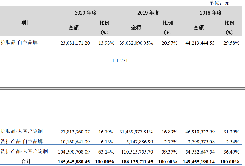Click the value 39,032,090.95%
This screenshot has width=245, height=166.
tap(136, 43)
